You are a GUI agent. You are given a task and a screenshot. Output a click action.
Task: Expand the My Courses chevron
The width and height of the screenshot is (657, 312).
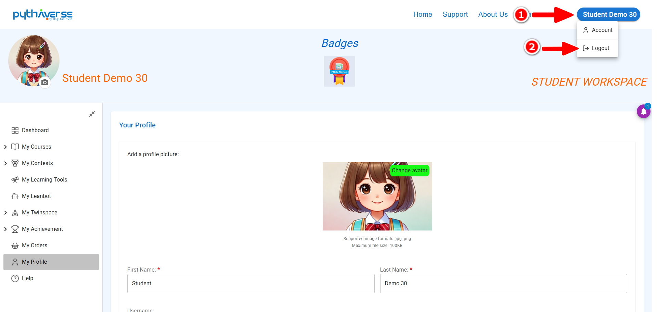click(x=5, y=147)
